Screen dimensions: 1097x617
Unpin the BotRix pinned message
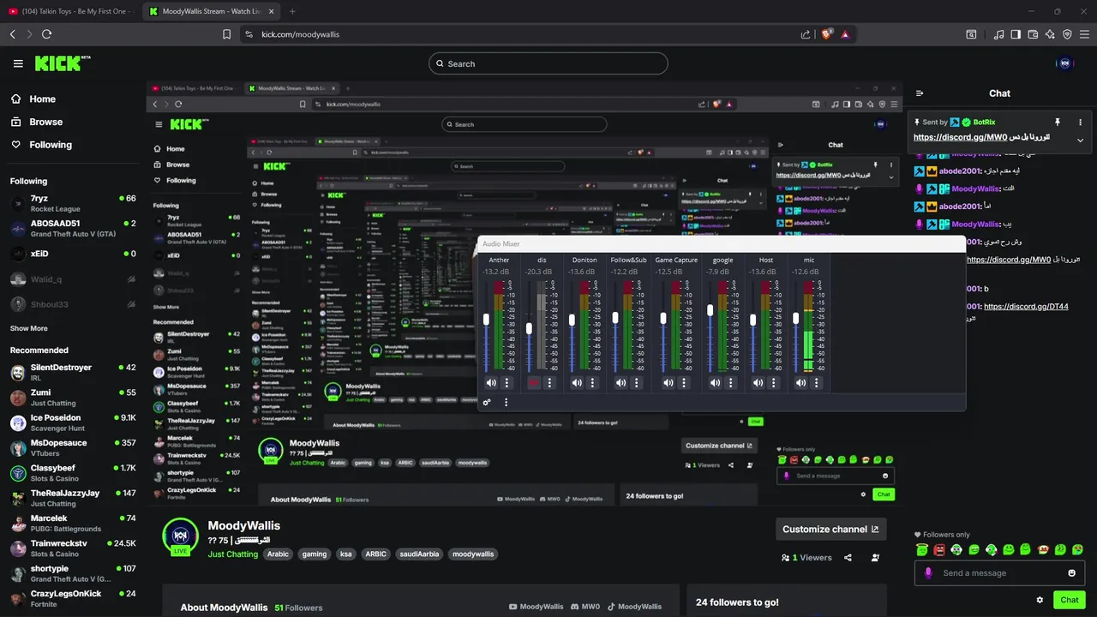1058,123
